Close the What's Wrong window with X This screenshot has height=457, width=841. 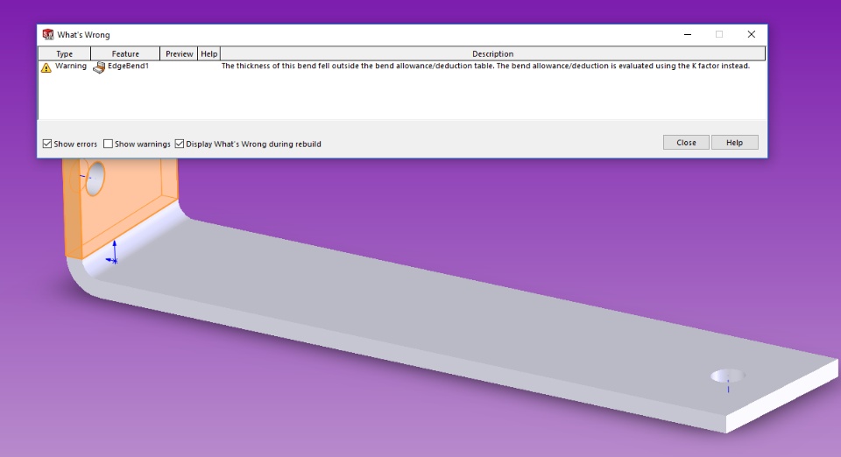[752, 34]
